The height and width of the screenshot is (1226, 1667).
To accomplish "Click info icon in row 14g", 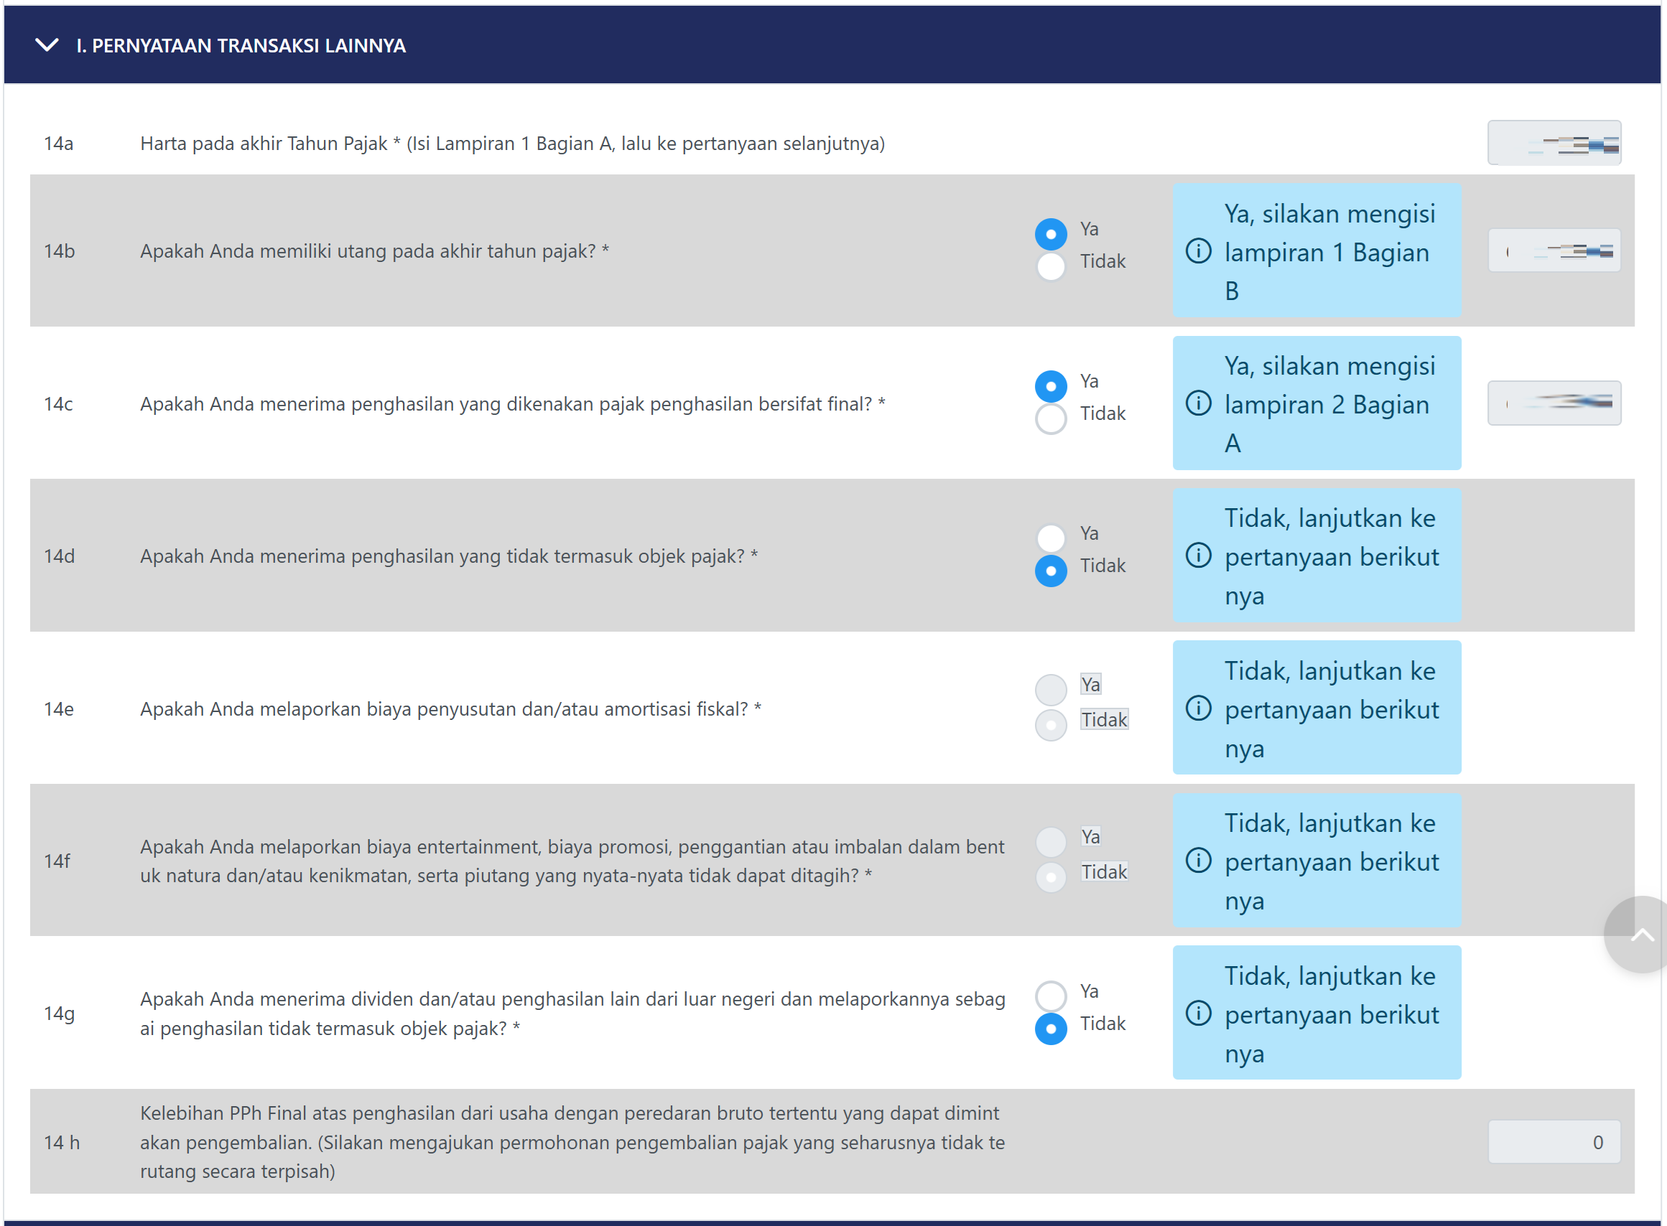I will point(1198,1013).
